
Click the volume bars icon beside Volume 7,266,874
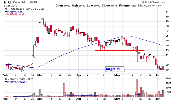pyautogui.click(x=6, y=79)
